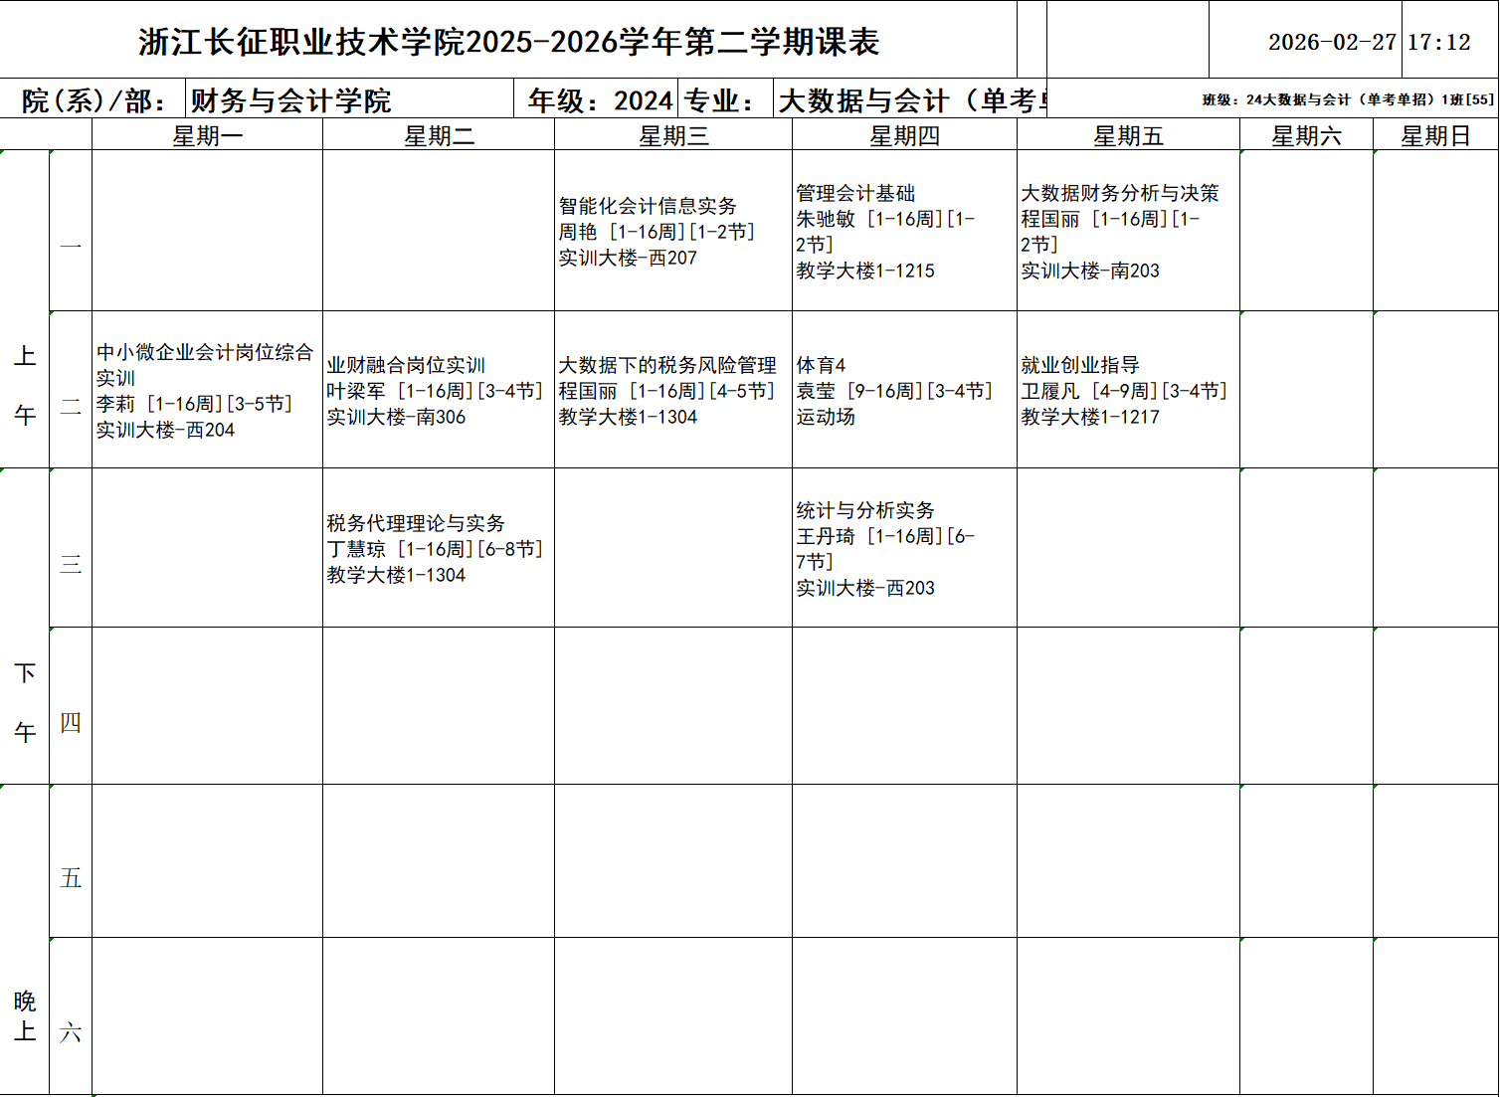Select the 管理会计基础 course cell
Viewport: 1500px width, 1097px height.
(x=903, y=232)
